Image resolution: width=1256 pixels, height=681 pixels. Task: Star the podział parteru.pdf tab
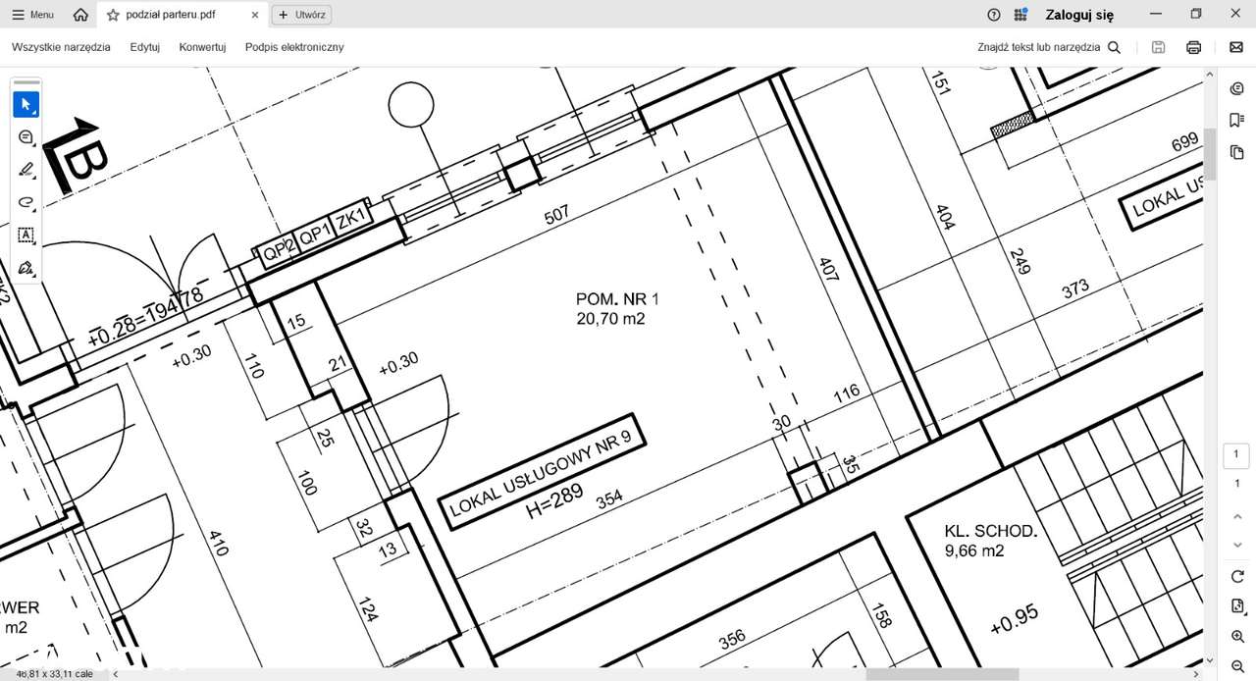tap(113, 15)
